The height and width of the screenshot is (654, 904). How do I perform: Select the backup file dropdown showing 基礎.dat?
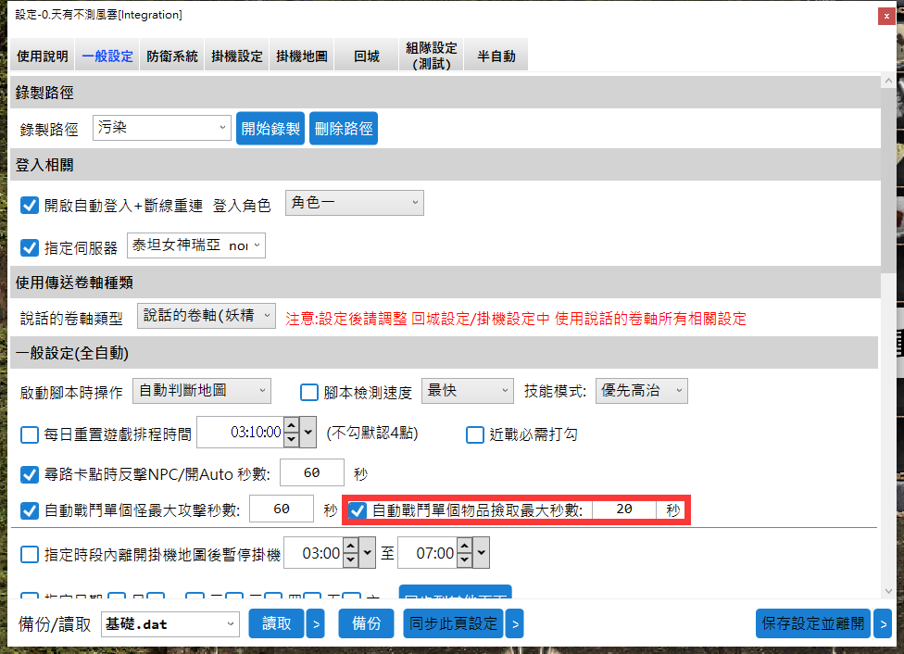(170, 623)
